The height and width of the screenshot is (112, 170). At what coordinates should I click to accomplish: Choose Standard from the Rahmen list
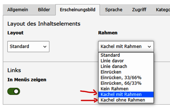tap(110, 55)
